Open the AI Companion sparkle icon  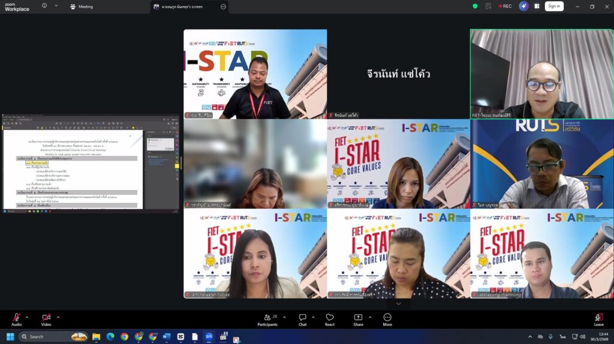(523, 6)
